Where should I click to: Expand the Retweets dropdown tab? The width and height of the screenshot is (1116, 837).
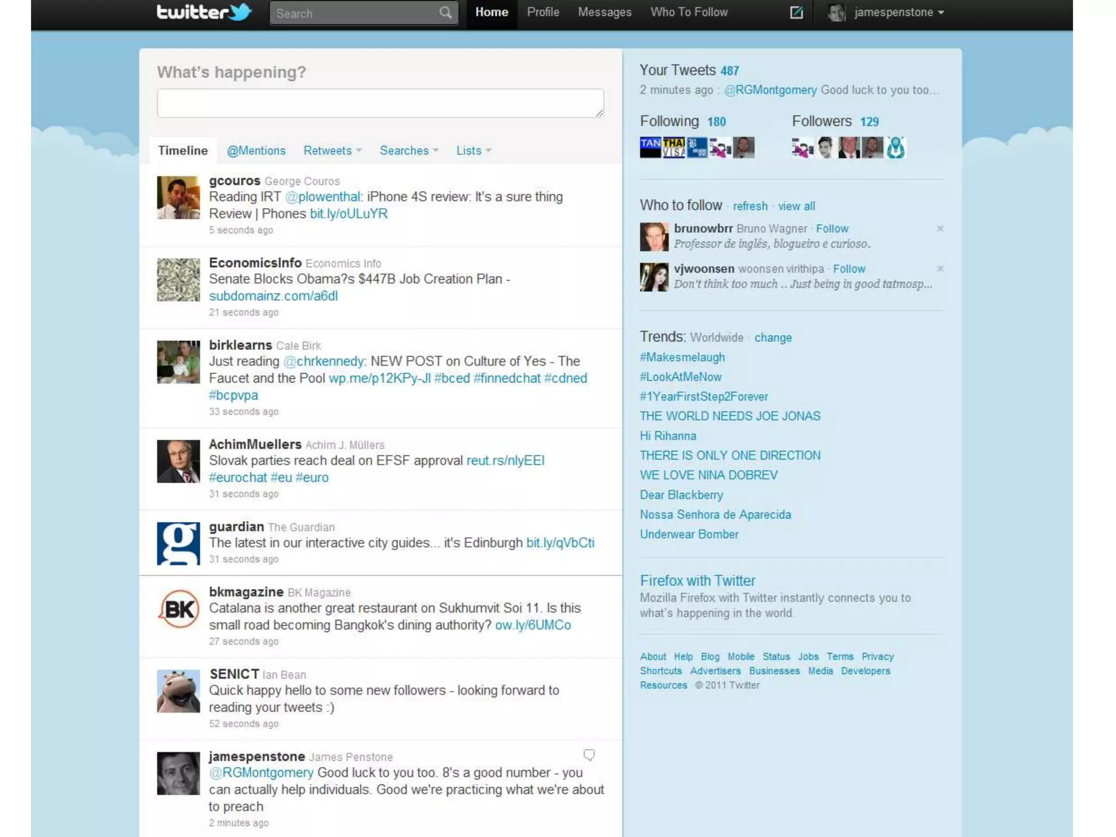(332, 150)
